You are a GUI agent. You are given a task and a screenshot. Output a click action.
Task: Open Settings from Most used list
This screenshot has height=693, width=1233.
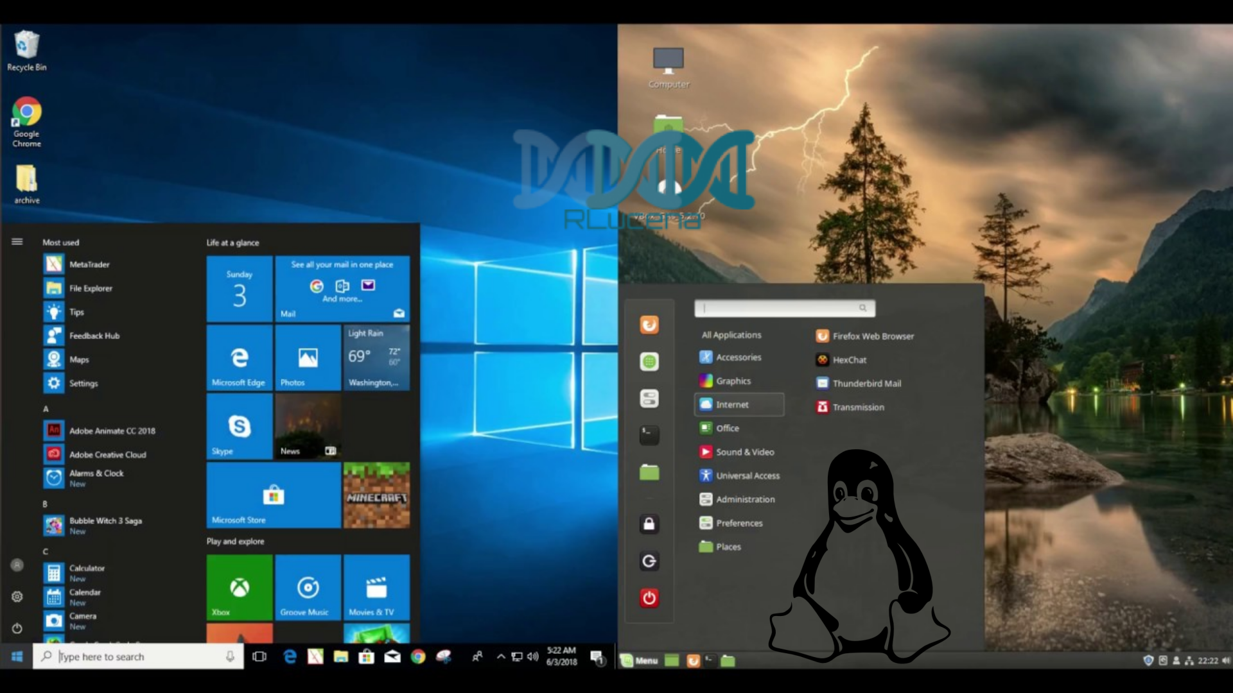pos(71,383)
